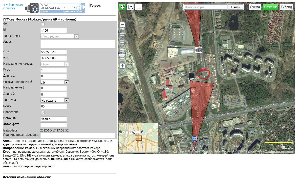The height and width of the screenshot is (178, 295).
Task: Click the empty Адрес text area
Action: [78, 44]
